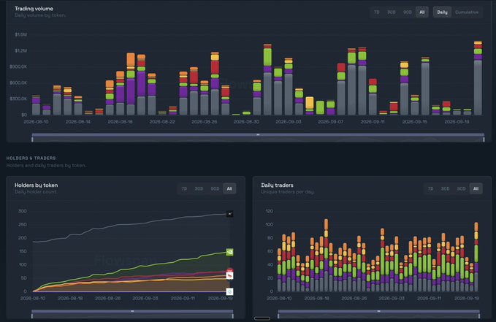The width and height of the screenshot is (496, 322).
Task: Click the center grip of the Daily traders range slider
Action: (378, 311)
